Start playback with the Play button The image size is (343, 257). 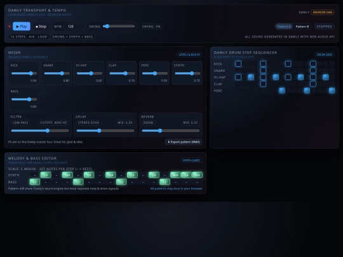click(x=22, y=26)
